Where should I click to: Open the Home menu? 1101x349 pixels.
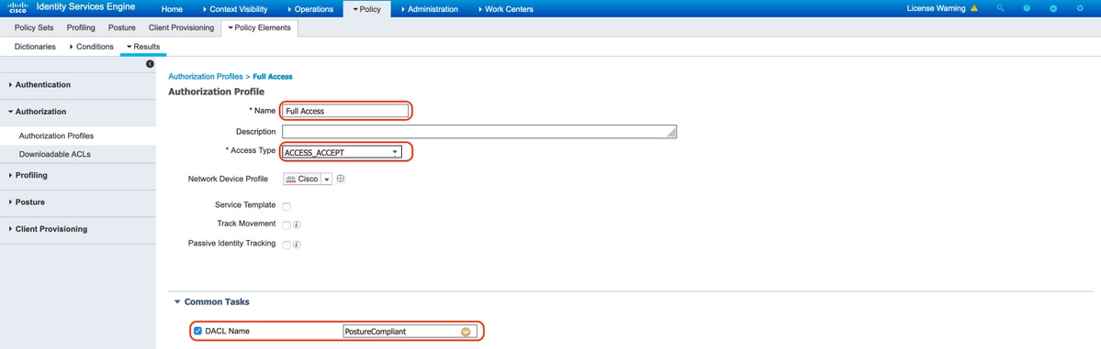[x=172, y=9]
